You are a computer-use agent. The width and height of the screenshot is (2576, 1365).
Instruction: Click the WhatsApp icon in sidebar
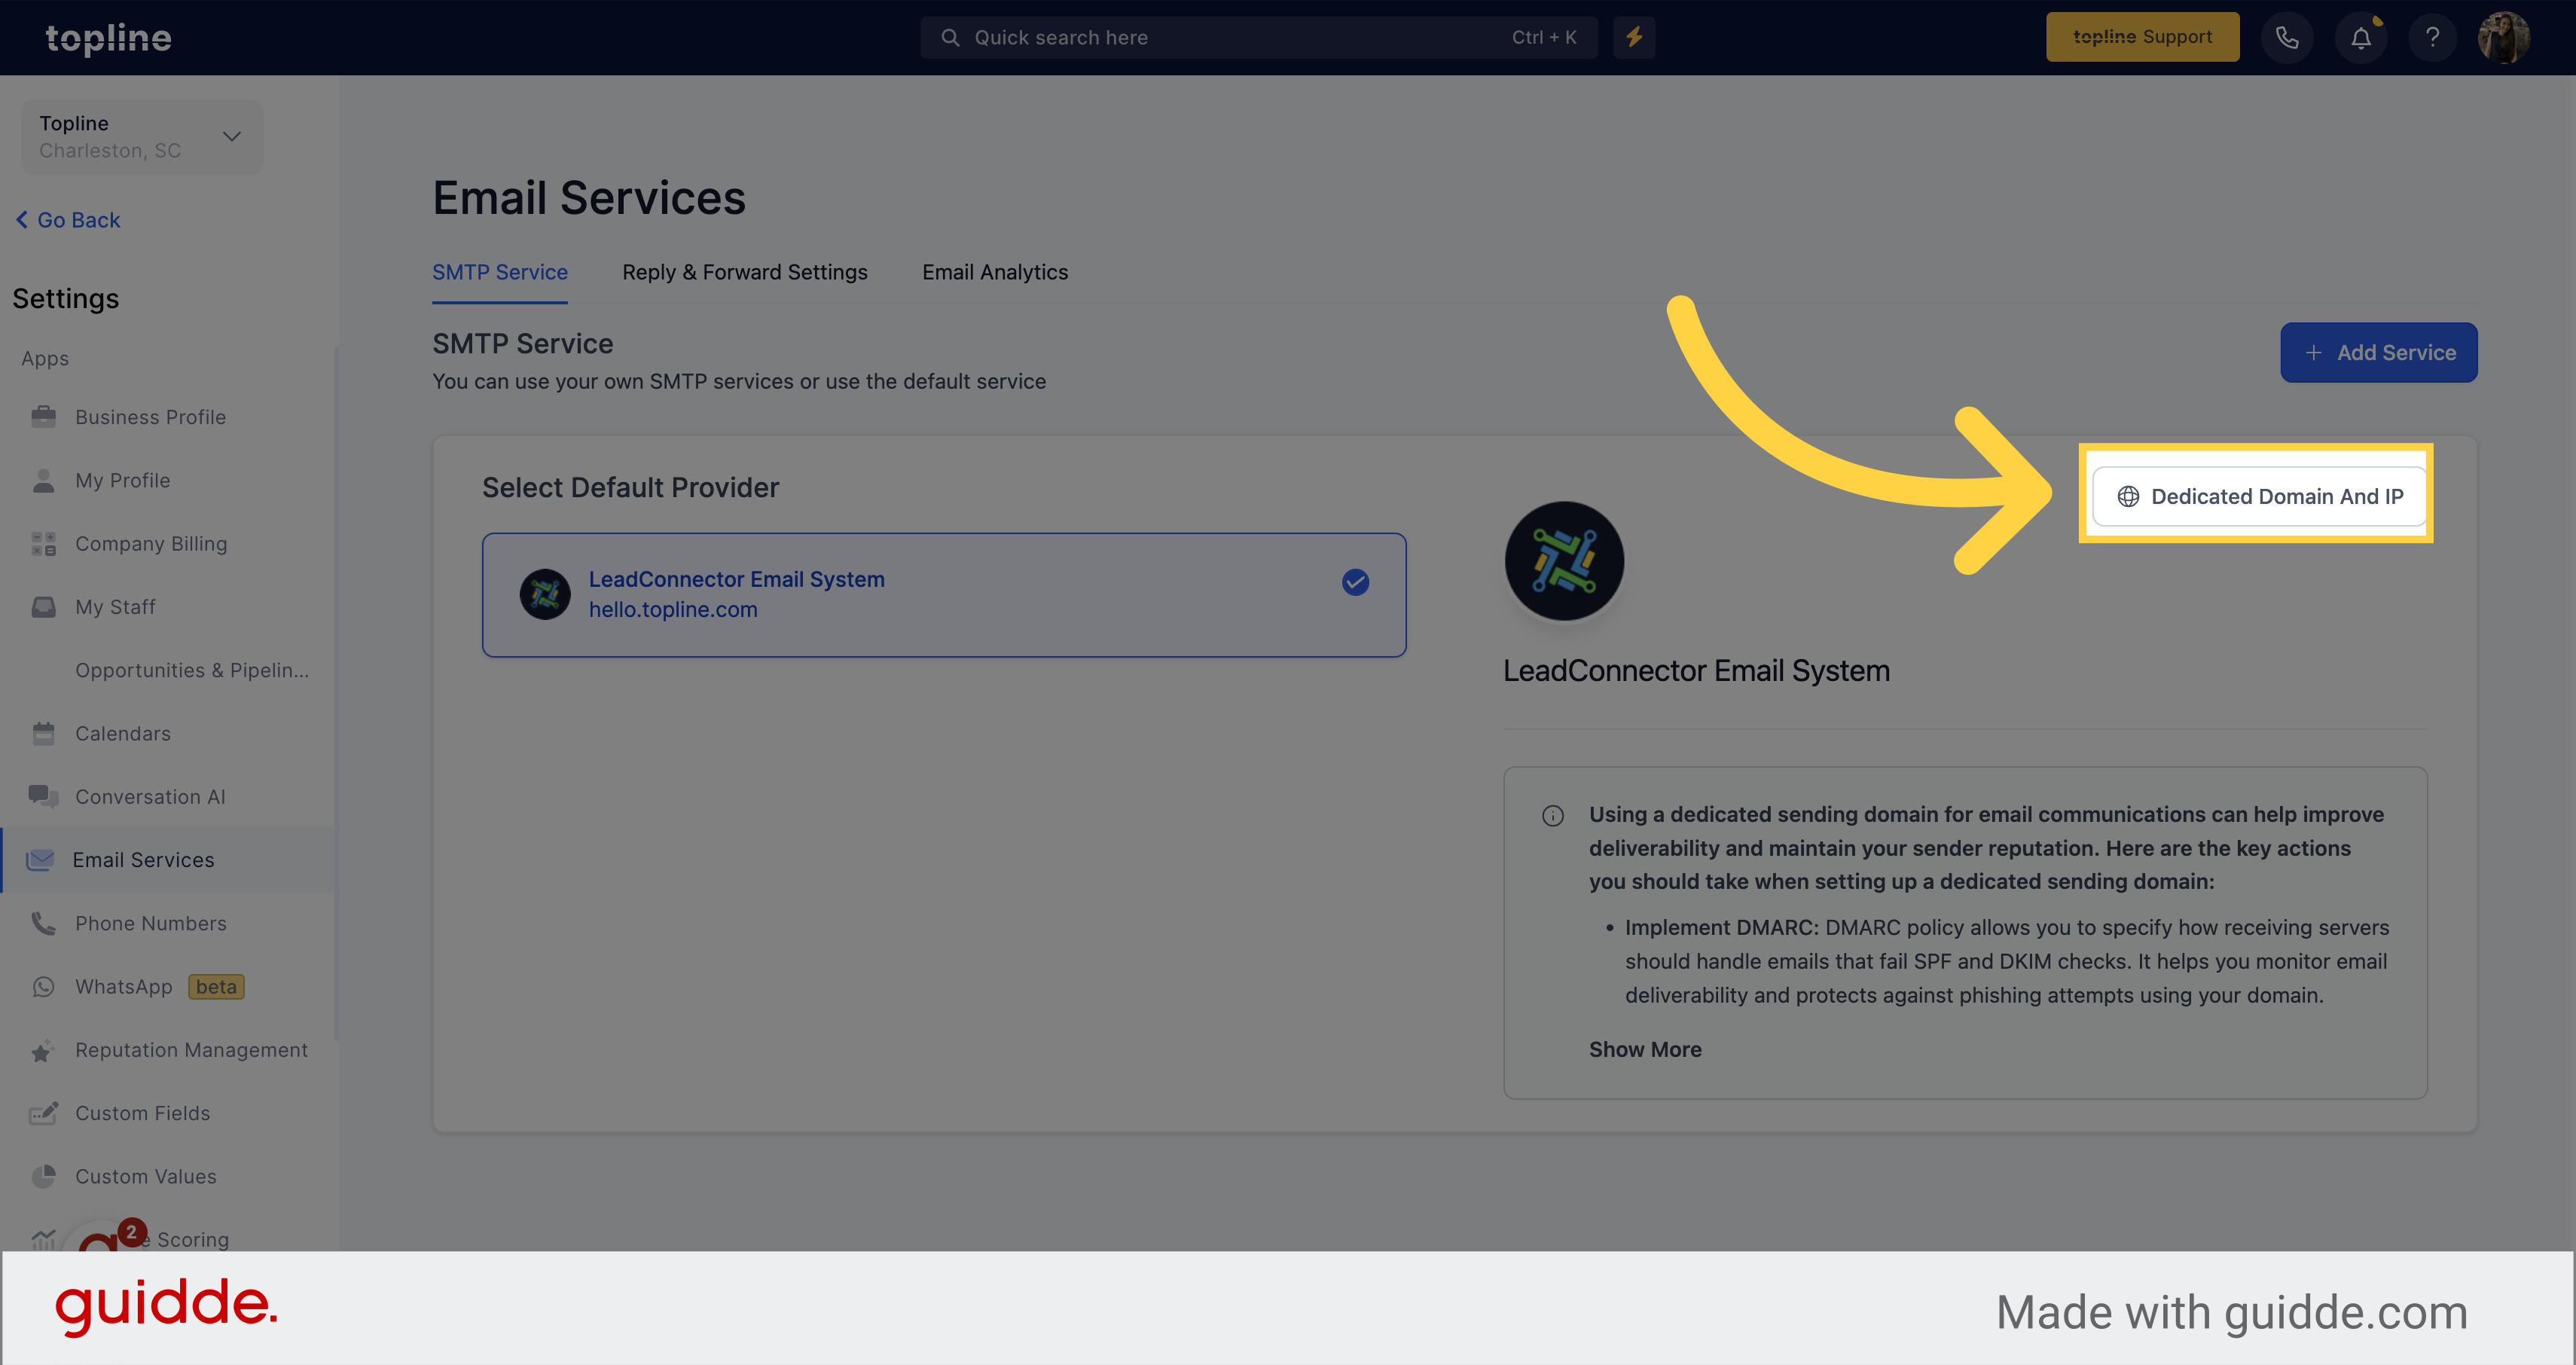(43, 987)
